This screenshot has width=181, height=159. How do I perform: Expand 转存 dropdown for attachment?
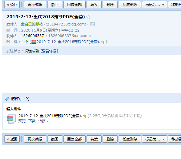[x=43, y=121]
